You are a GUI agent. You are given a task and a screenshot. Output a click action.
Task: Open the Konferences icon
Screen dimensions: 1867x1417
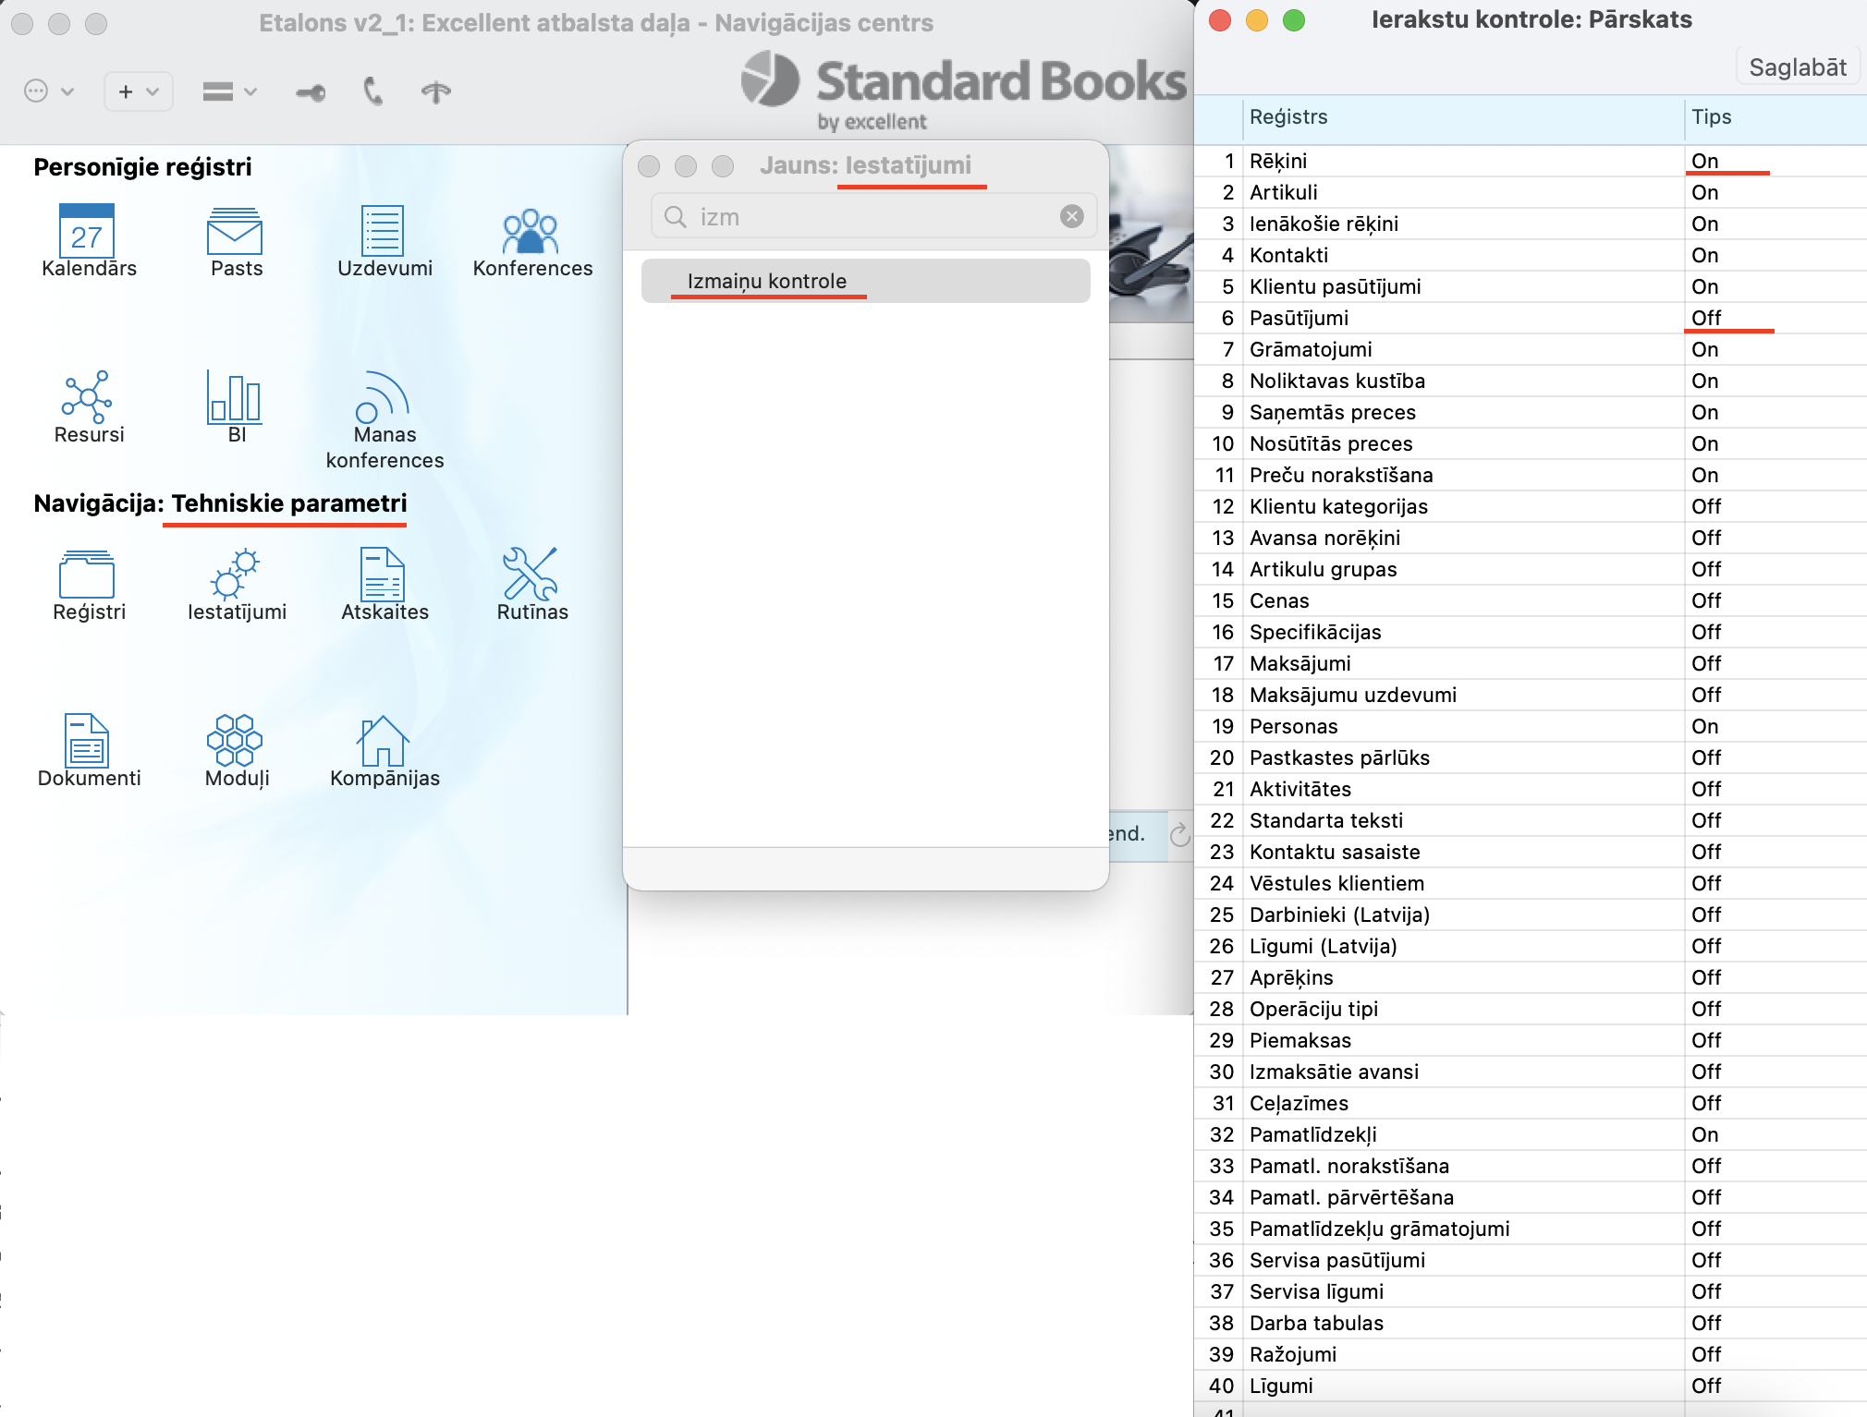(531, 231)
